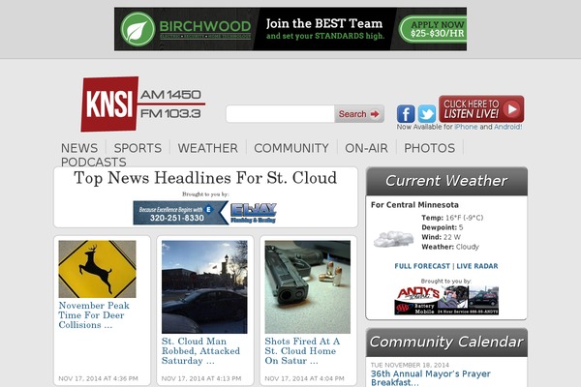Viewport: 581px width, 387px height.
Task: Open the COMMUNITY menu
Action: click(291, 148)
